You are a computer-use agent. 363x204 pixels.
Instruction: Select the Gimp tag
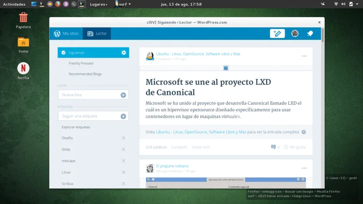click(66, 149)
